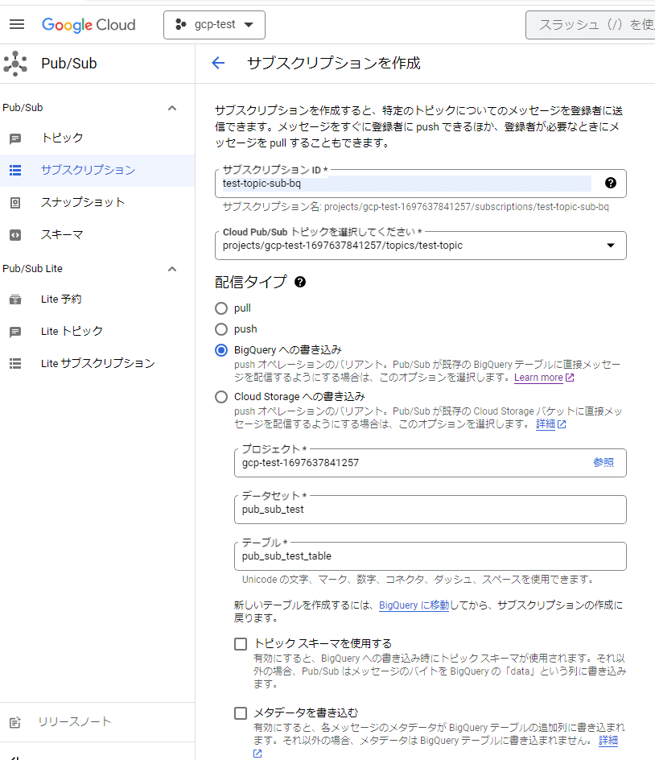Collapse the Pub/Sub sidebar section
655x760 pixels.
[x=171, y=107]
